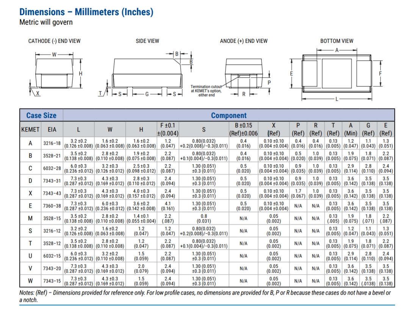
Task: Click the KEMET column header
Action: pyautogui.click(x=30, y=129)
